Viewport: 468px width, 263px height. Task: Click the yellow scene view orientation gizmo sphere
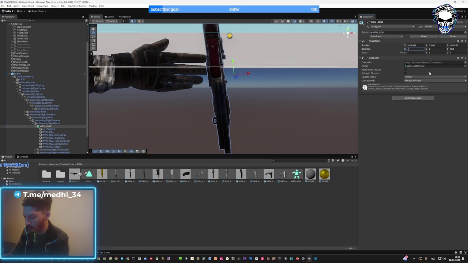coord(229,35)
